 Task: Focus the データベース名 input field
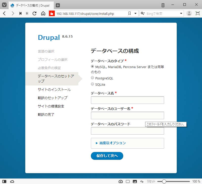(128, 100)
